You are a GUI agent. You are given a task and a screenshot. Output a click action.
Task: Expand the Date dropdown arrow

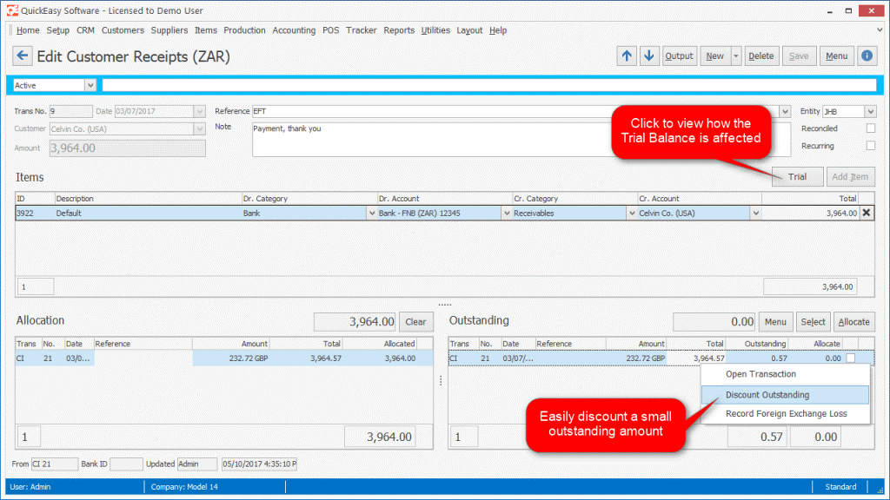click(199, 112)
